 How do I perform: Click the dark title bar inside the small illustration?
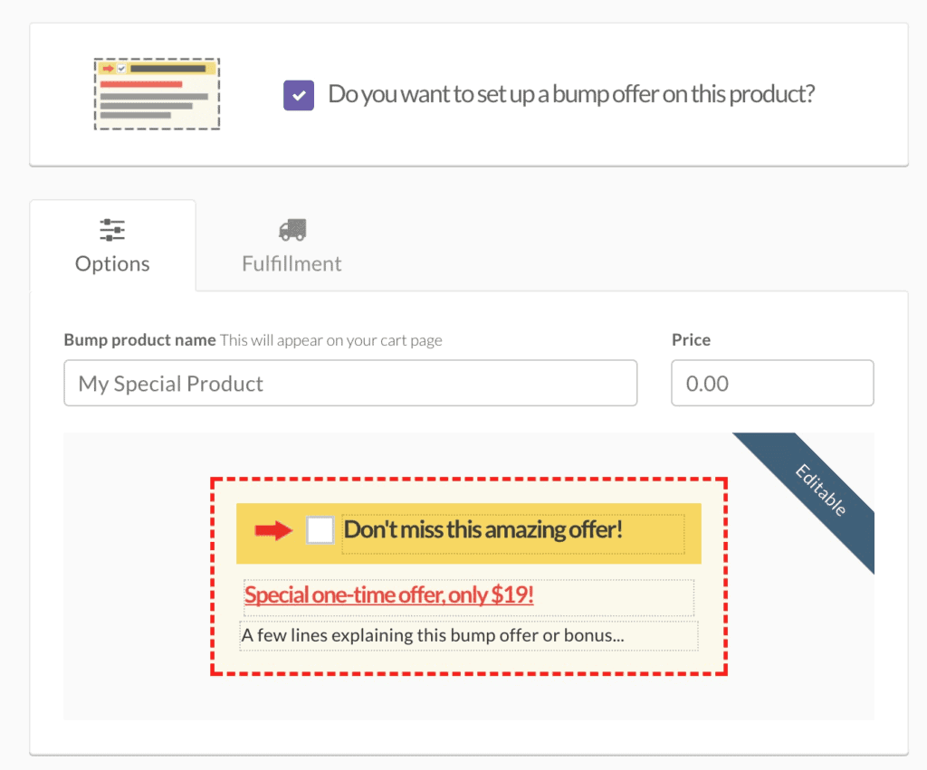[168, 69]
